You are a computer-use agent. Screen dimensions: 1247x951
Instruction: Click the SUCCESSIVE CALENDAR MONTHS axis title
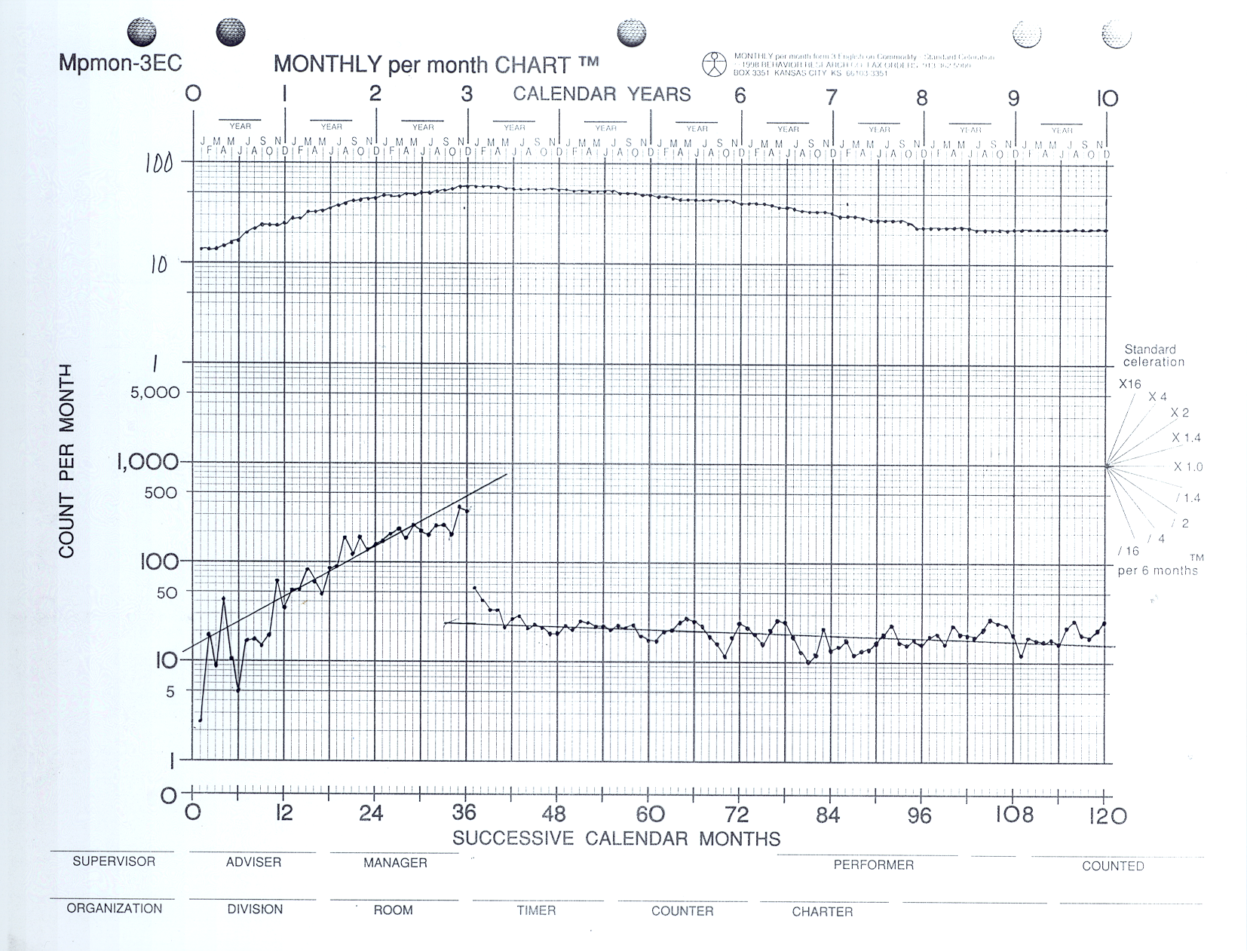pyautogui.click(x=616, y=839)
